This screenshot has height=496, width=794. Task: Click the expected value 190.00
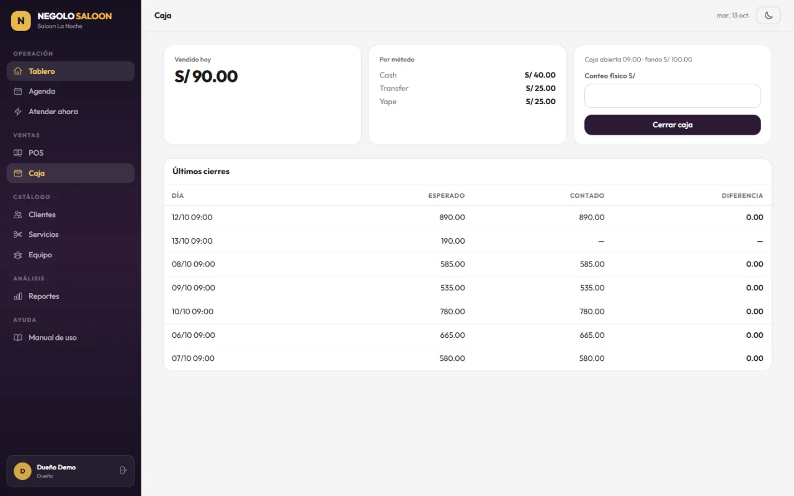(x=453, y=241)
